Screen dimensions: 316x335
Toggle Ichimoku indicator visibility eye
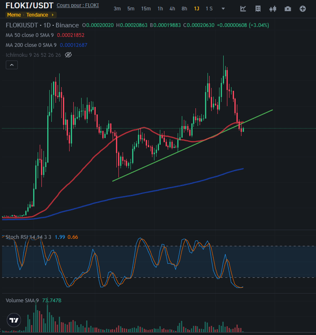point(68,55)
